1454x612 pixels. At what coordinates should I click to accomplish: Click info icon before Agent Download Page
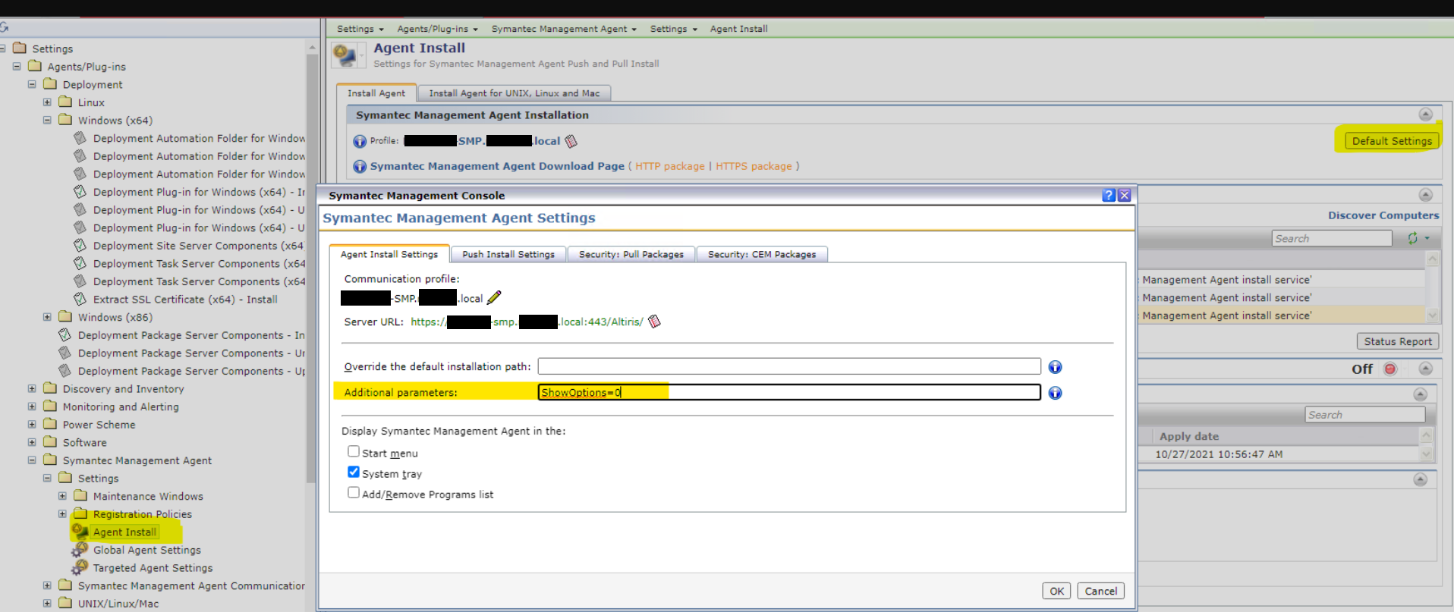(x=360, y=166)
